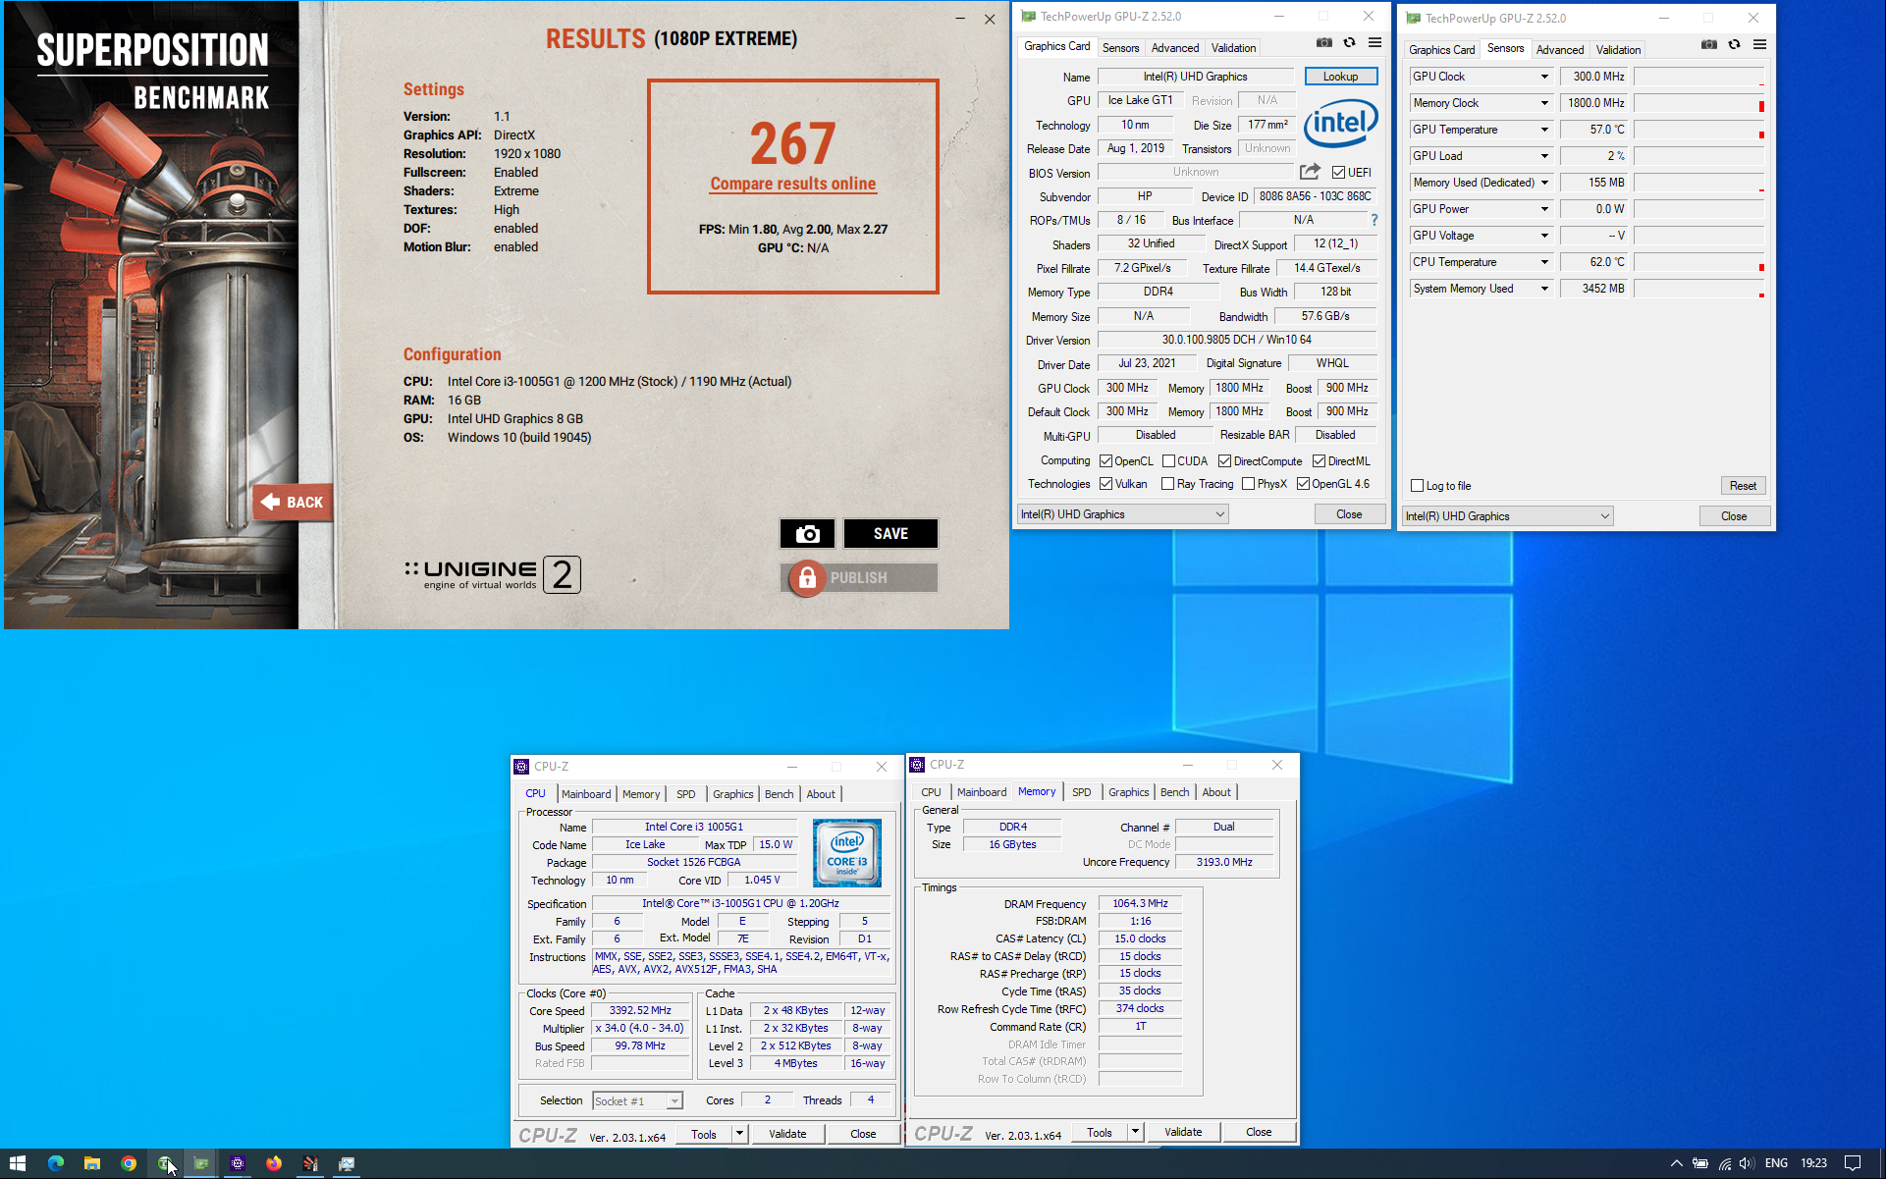This screenshot has height=1179, width=1886.
Task: Expand the GPU Clock sensor dropdown
Action: click(x=1544, y=77)
